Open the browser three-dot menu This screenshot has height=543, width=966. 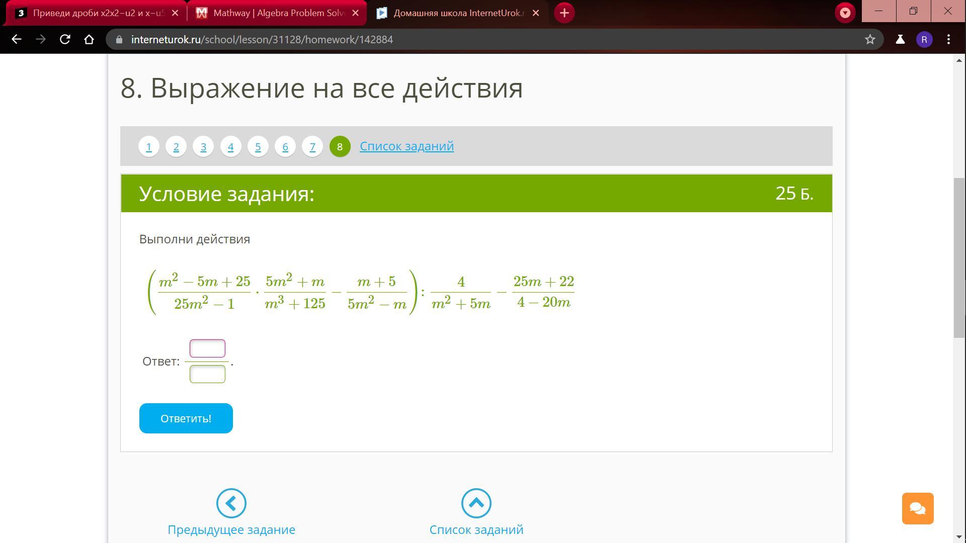coord(948,39)
